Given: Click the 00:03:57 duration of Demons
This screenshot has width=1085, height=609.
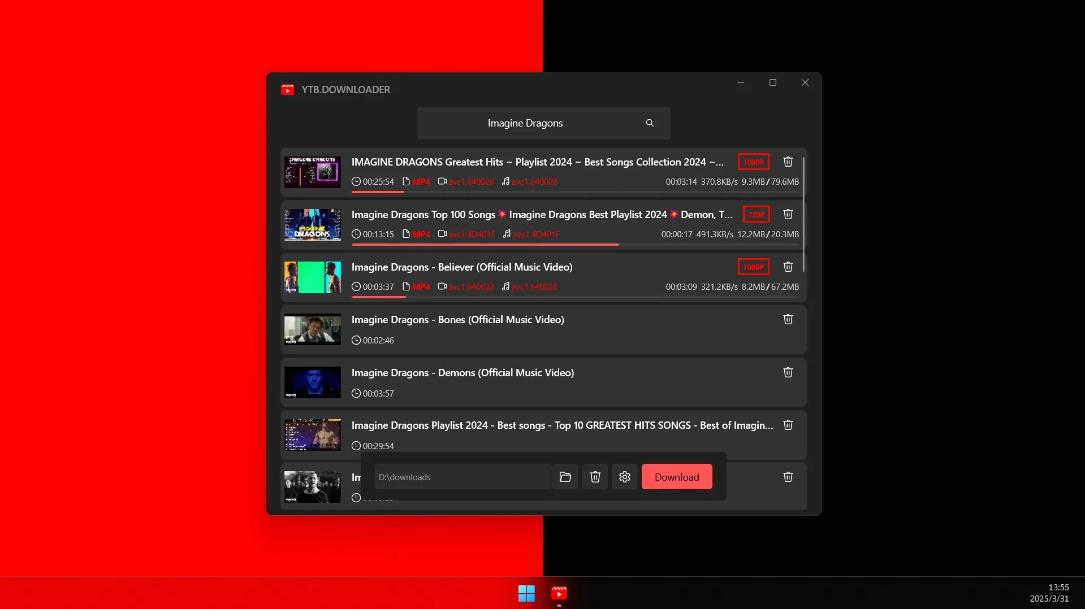Looking at the screenshot, I should tap(378, 394).
